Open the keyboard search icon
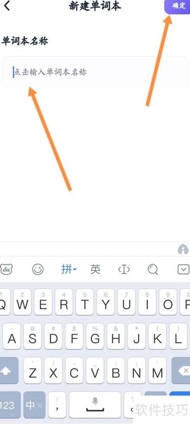This screenshot has width=190, height=424. pos(153,269)
